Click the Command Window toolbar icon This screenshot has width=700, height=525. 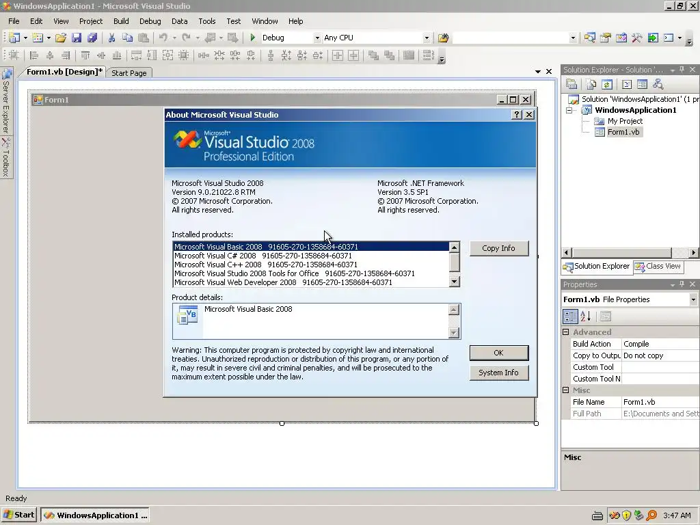click(669, 38)
